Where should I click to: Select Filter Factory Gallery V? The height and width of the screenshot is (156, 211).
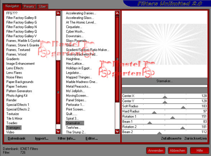22,36
